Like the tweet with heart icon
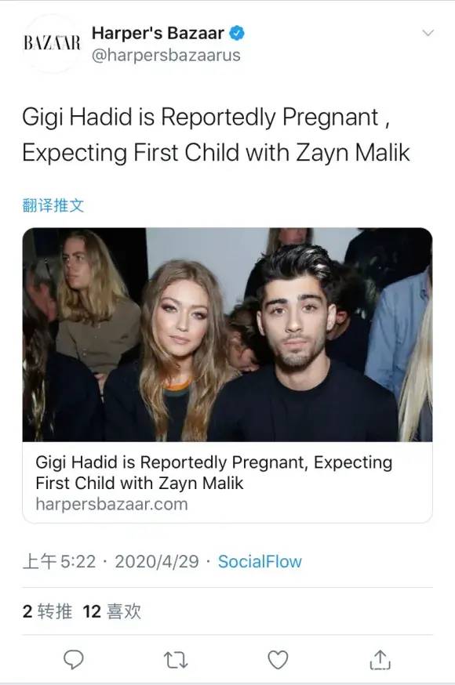Image resolution: width=455 pixels, height=685 pixels. (x=278, y=660)
